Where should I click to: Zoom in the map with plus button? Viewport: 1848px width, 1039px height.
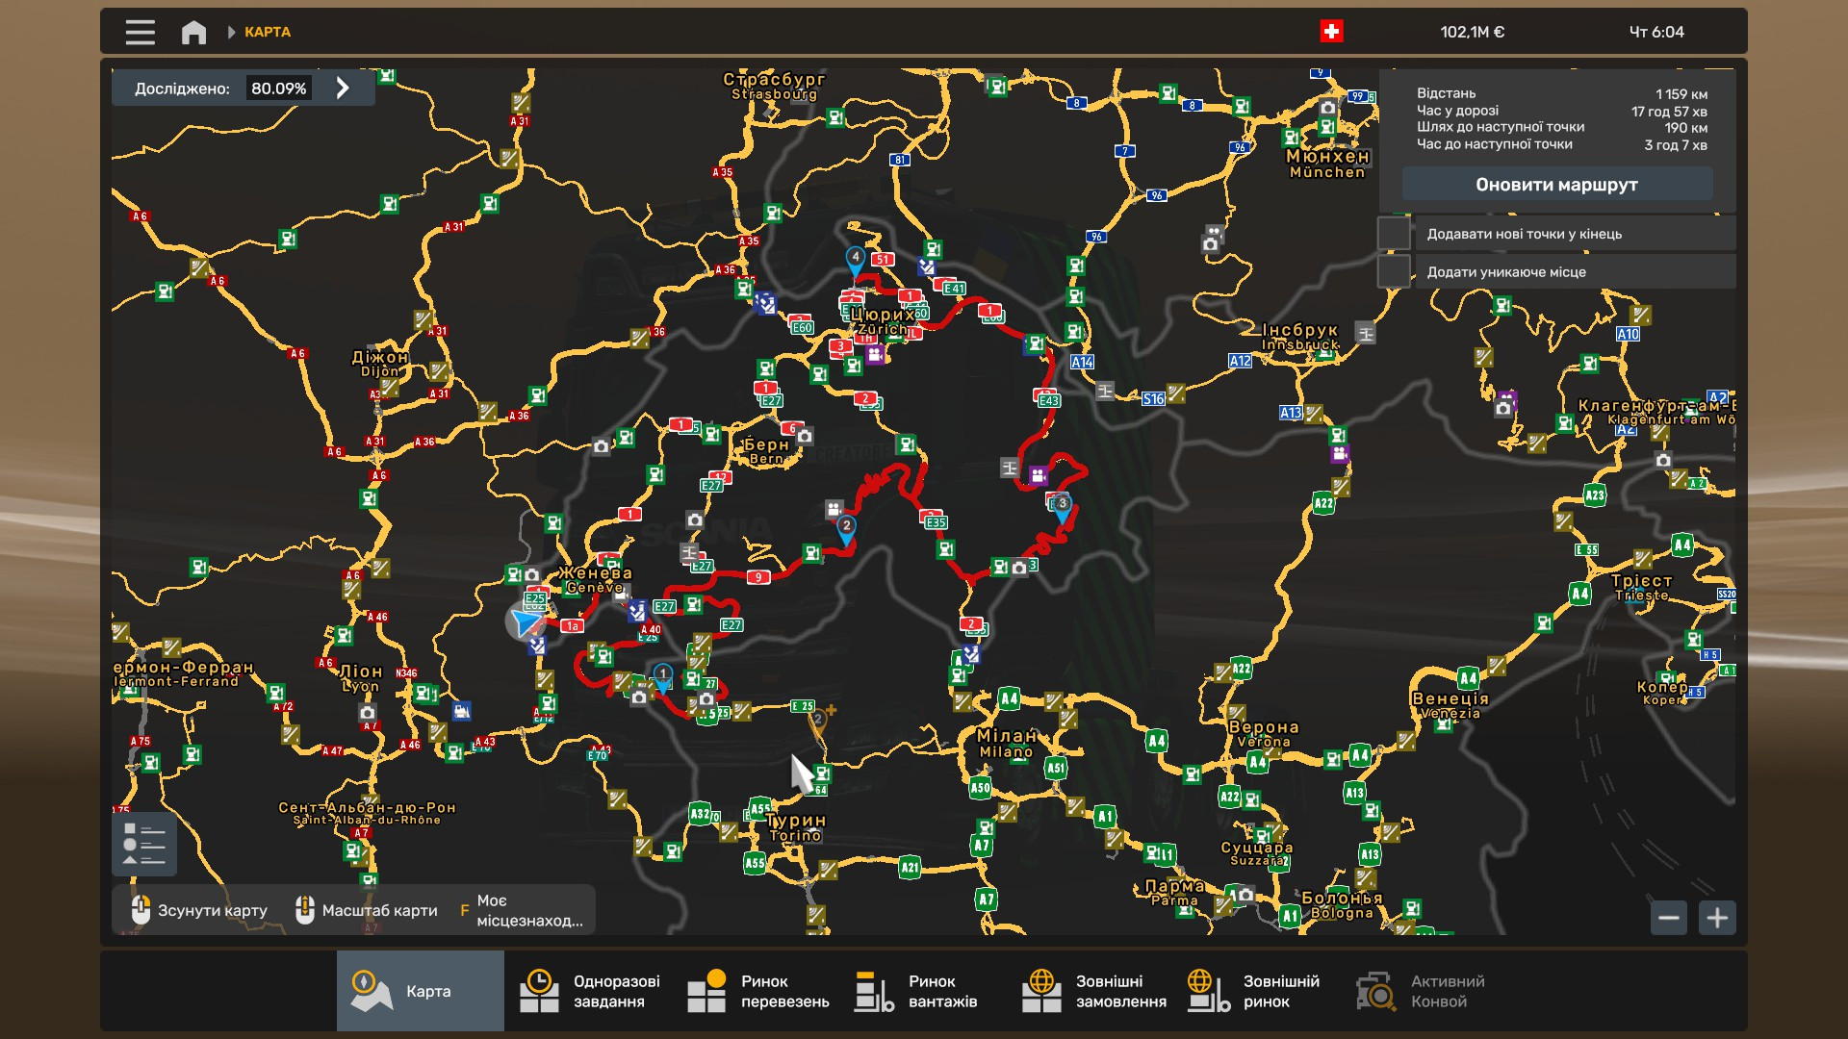[1717, 918]
